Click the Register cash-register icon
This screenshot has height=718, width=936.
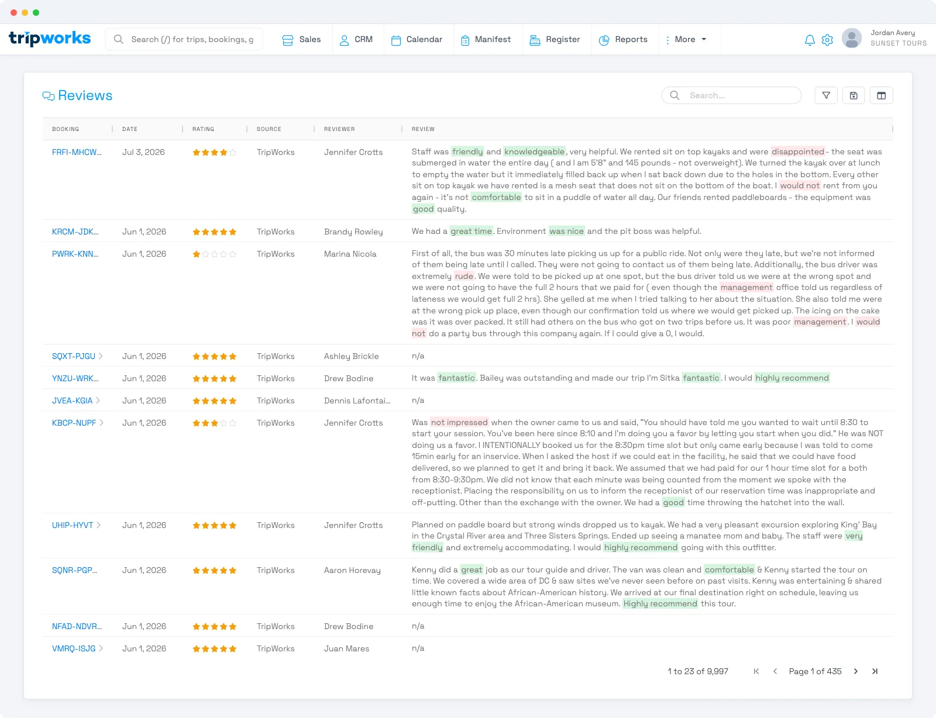[535, 40]
